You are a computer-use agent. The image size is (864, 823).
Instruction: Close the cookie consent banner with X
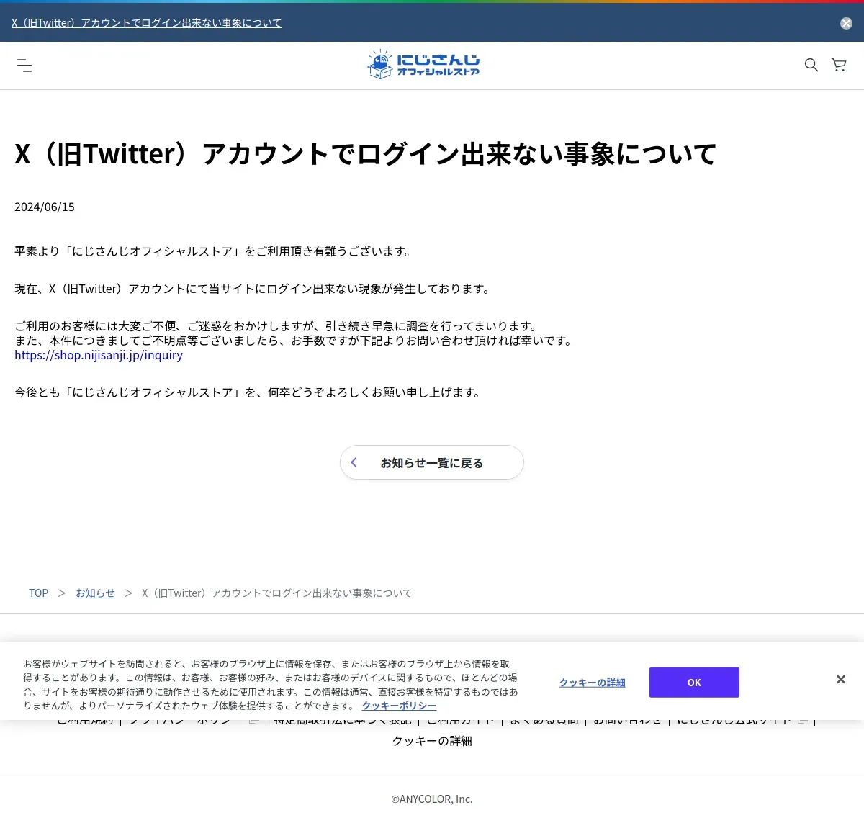click(840, 680)
